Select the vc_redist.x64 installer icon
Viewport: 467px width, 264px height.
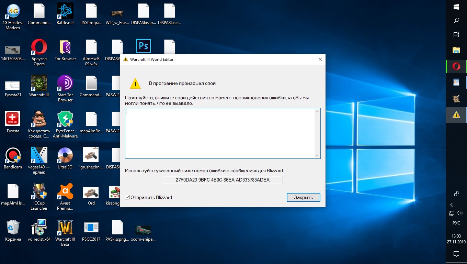point(39,231)
